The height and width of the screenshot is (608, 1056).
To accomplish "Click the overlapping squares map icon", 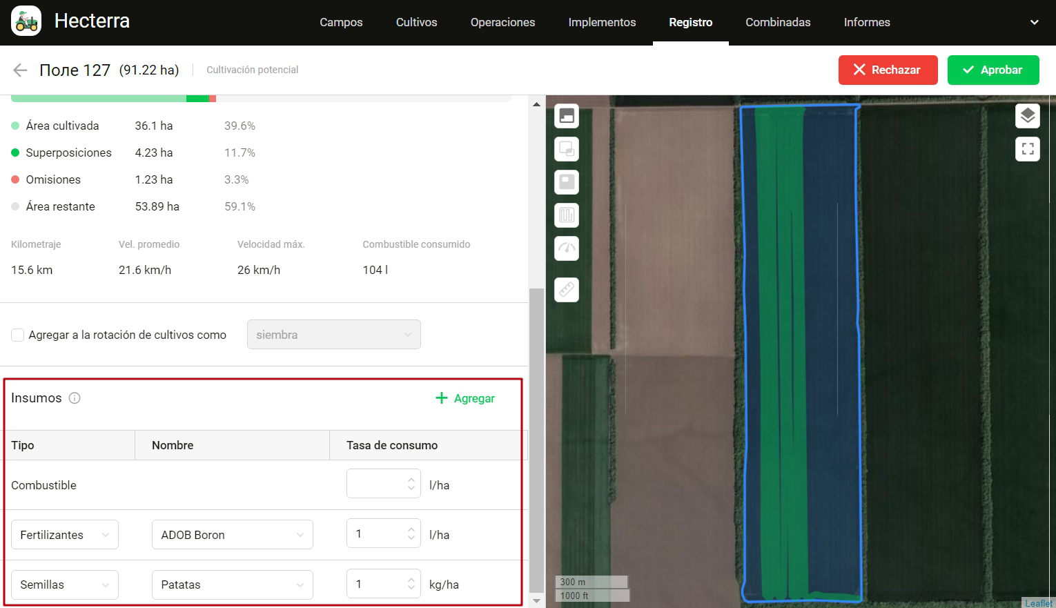I will (567, 149).
